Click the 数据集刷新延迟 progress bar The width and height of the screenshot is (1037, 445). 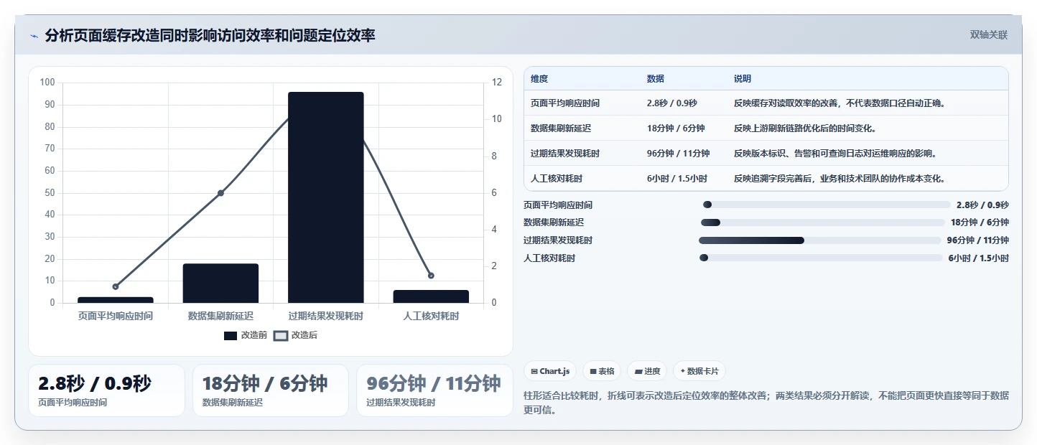point(823,222)
